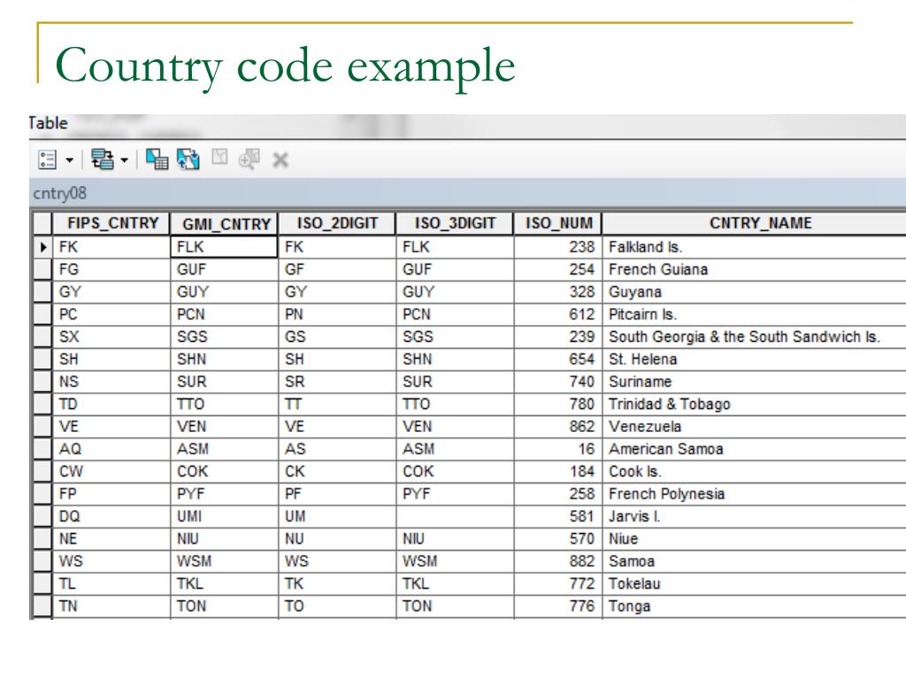Click the French Polynesia name cell
This screenshot has height=680, width=906.
[754, 494]
